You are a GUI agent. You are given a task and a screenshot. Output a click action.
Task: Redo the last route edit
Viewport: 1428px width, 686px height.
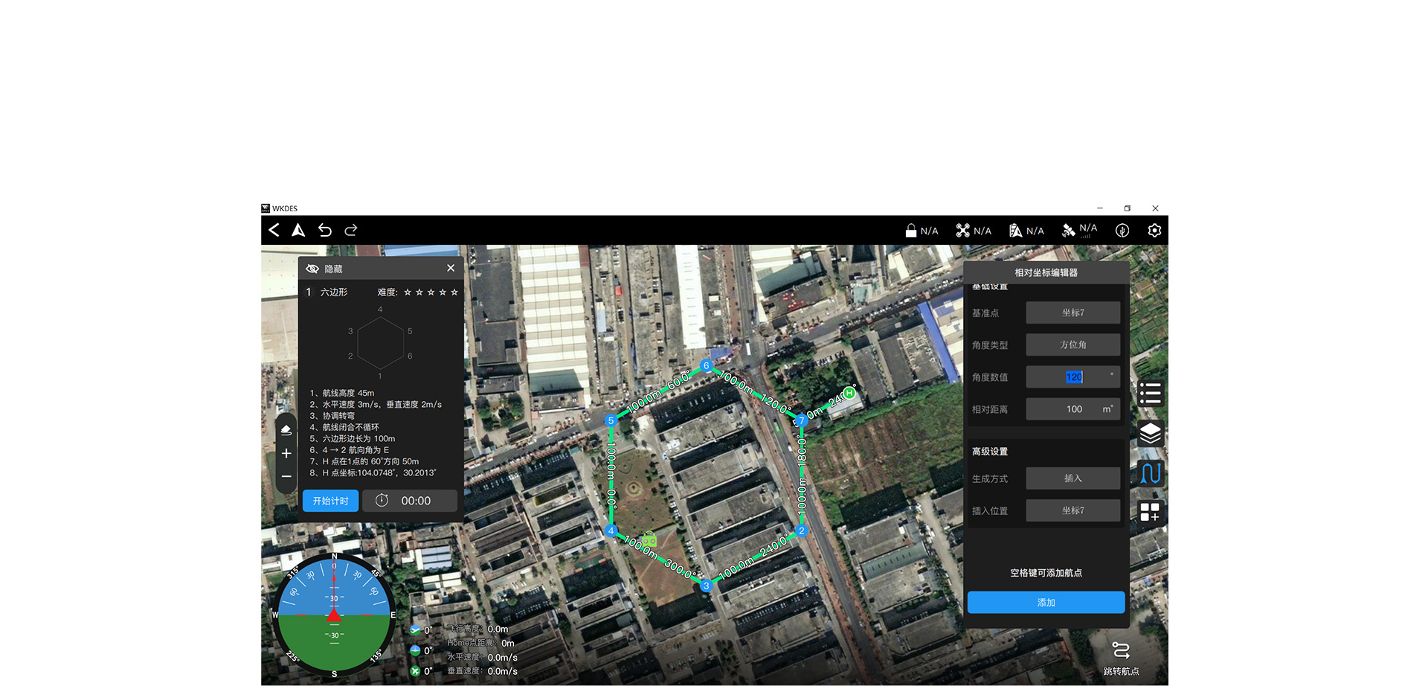(351, 230)
